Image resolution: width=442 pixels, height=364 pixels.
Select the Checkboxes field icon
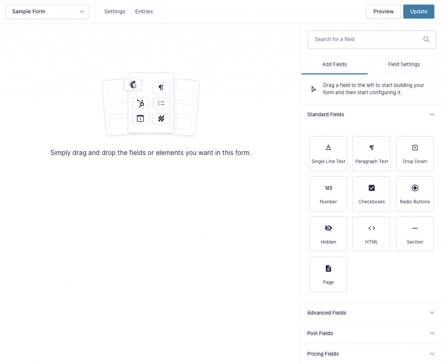(371, 193)
